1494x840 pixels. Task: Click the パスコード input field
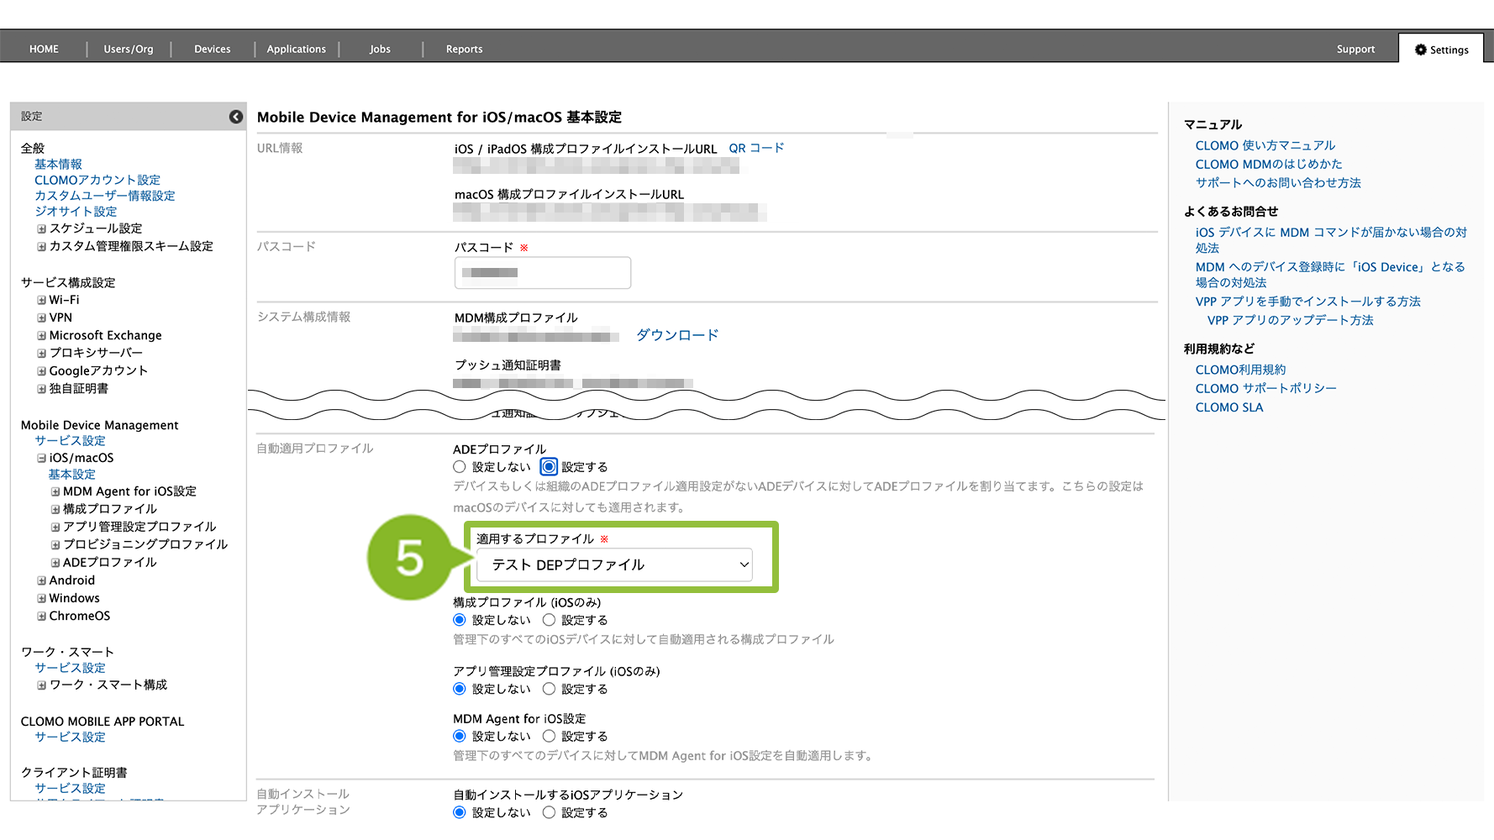pos(543,273)
